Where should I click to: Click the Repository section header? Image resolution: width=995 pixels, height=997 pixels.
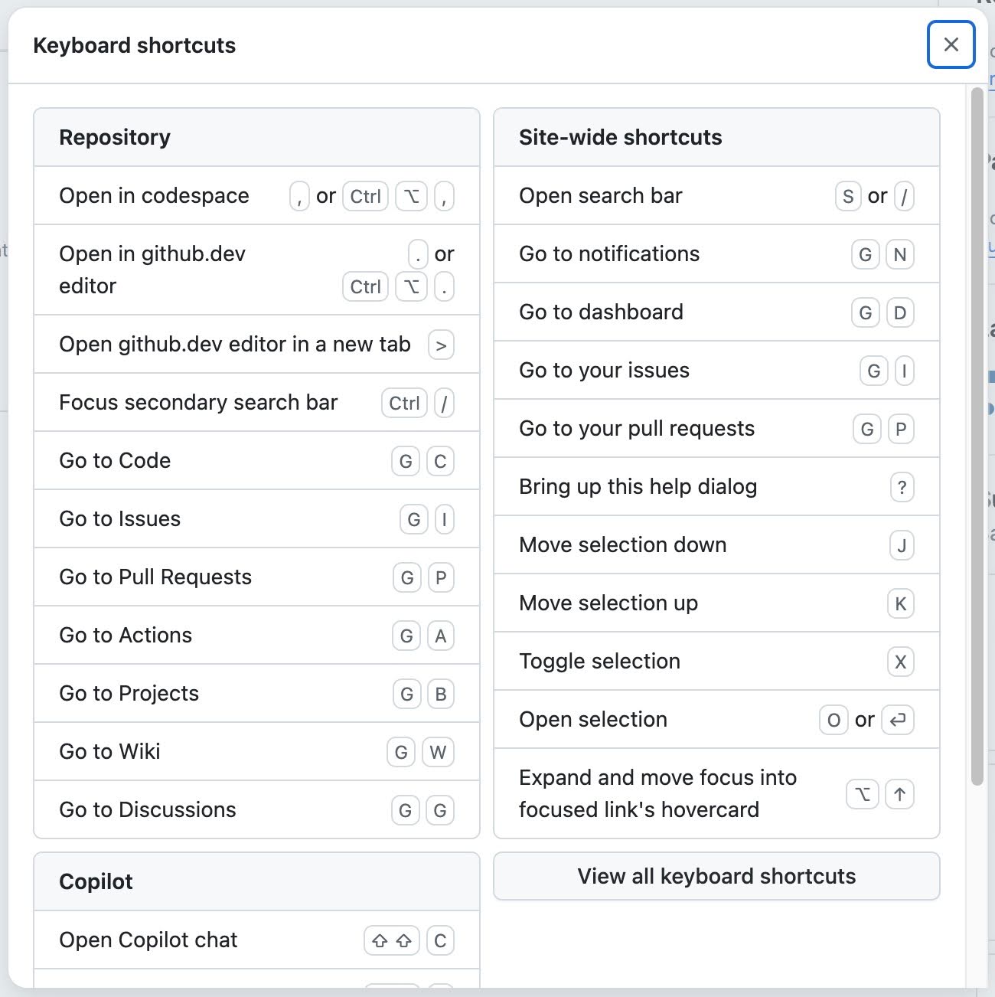(x=256, y=138)
